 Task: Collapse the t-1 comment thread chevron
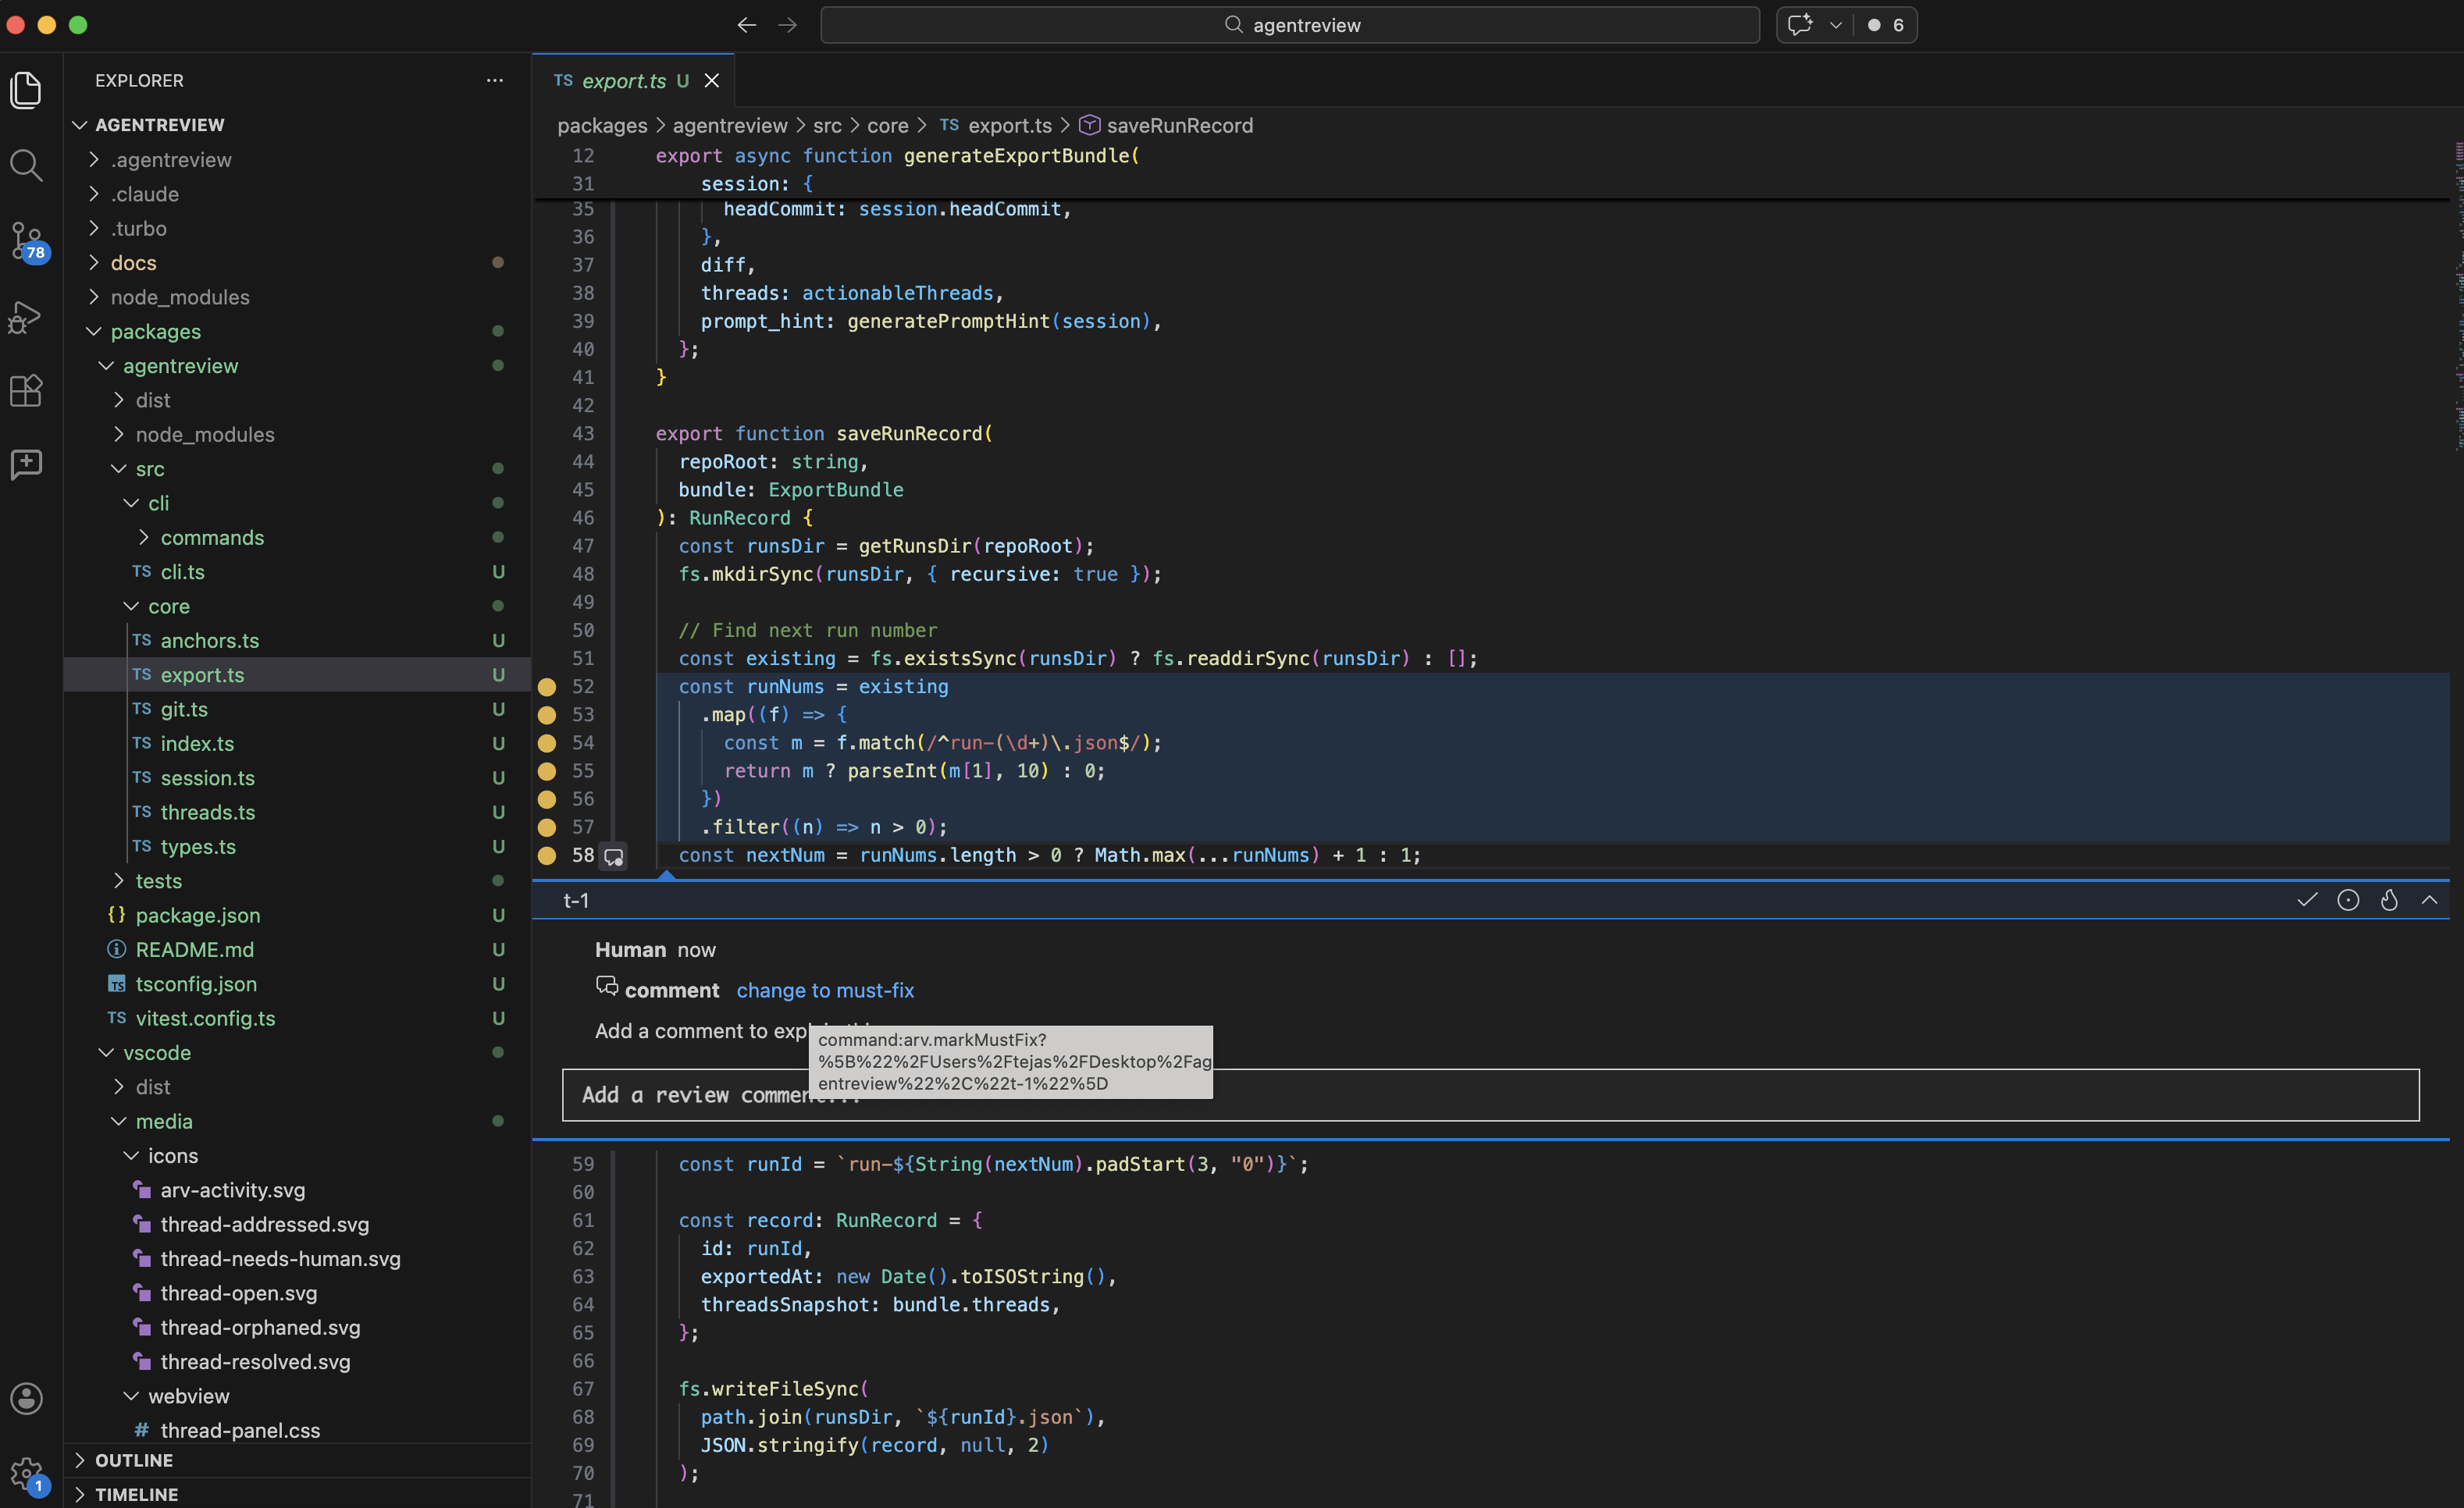[x=2429, y=900]
